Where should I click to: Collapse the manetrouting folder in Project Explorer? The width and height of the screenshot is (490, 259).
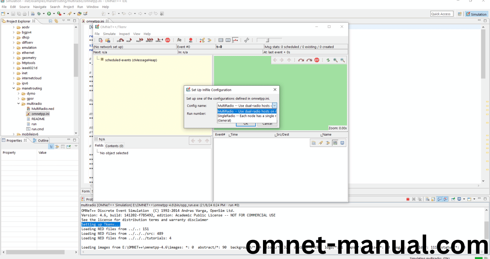[14, 88]
